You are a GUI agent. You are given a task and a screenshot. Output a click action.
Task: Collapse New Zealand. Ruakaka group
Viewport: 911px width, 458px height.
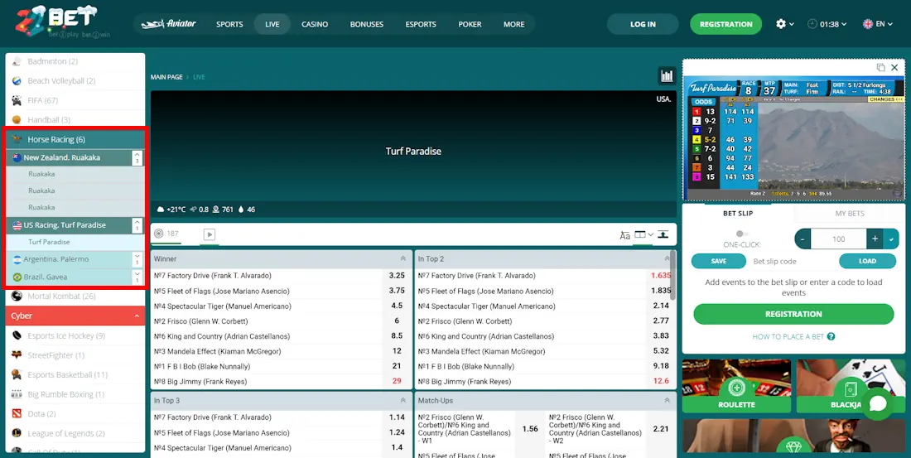(x=137, y=157)
